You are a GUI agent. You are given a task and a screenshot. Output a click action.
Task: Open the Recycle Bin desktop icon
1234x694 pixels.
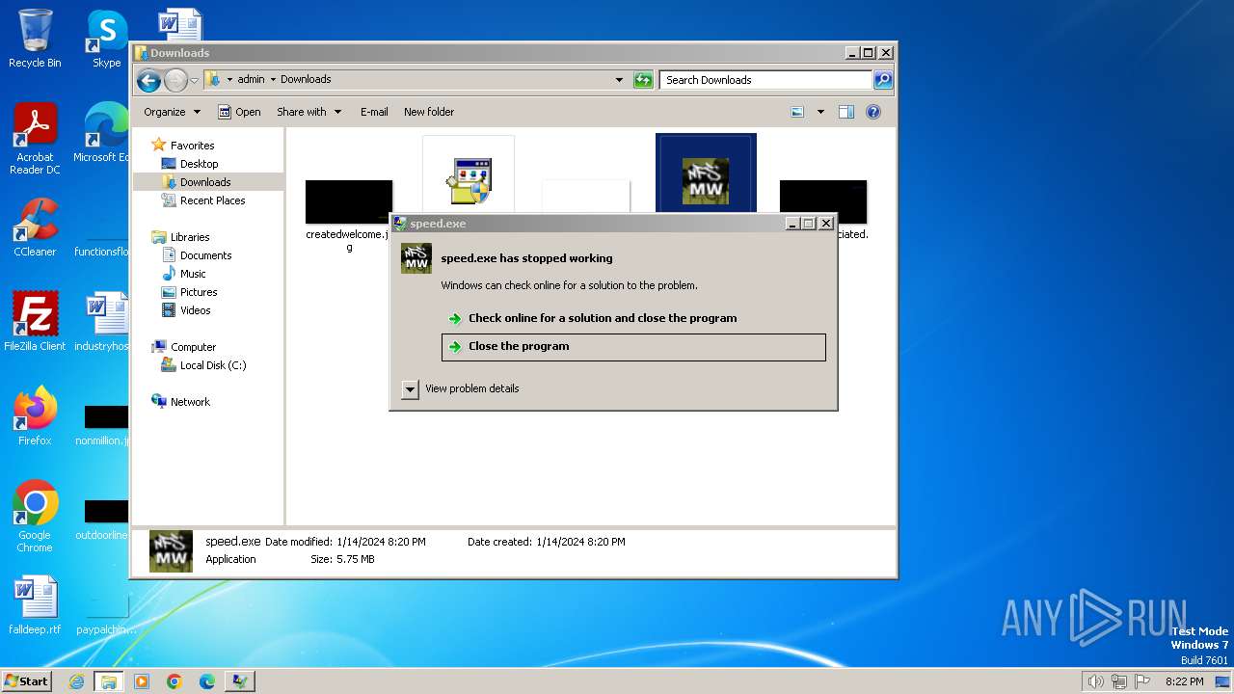point(35,39)
